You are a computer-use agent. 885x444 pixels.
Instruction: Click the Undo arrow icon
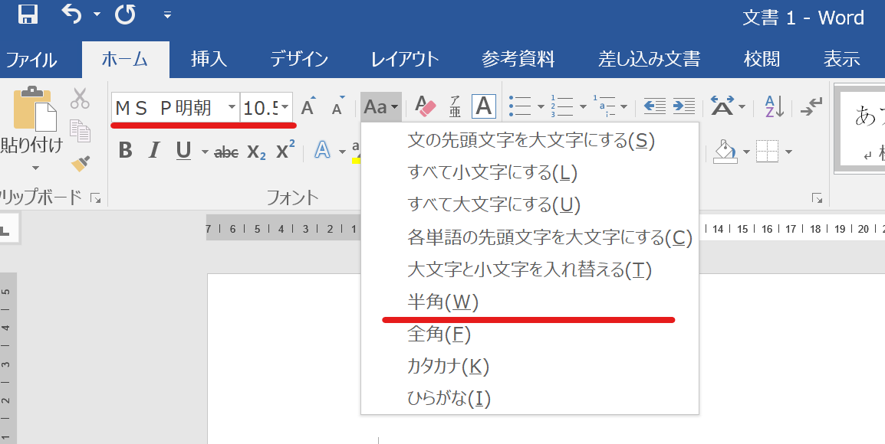pos(71,15)
